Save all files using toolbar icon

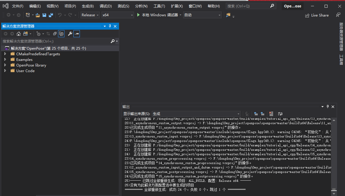pos(51,15)
